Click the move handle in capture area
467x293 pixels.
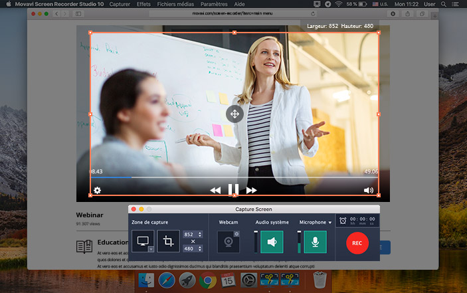click(234, 114)
